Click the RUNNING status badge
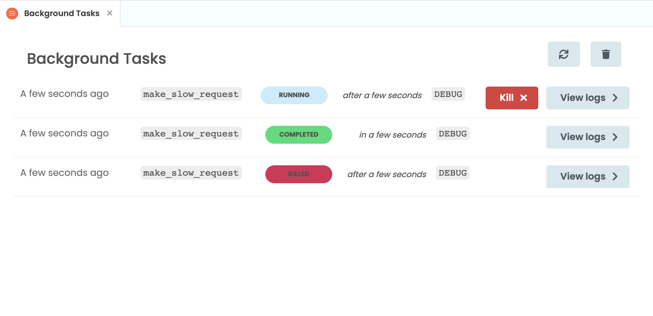 294,95
